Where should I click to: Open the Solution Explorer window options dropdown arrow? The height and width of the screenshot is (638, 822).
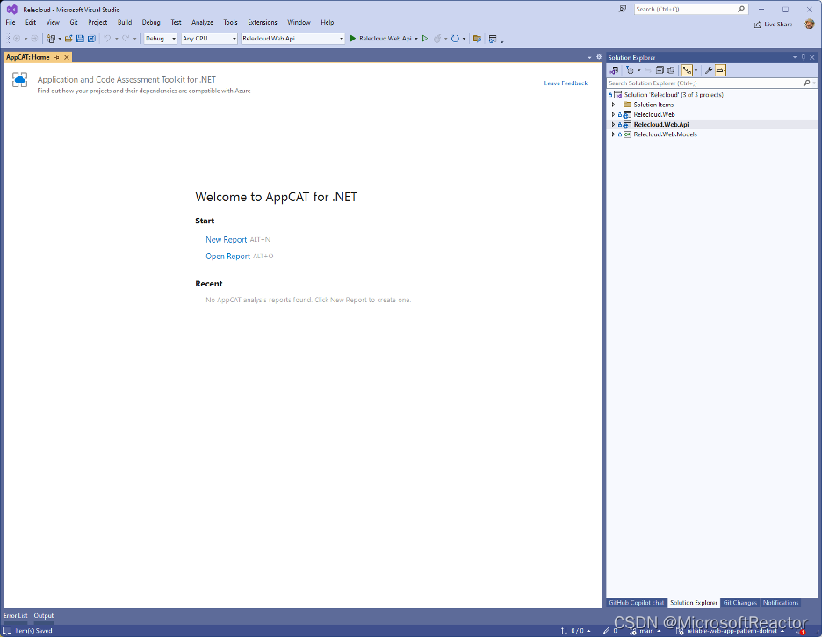(795, 57)
